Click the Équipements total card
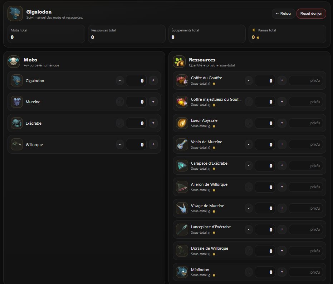333x284 pixels. tap(207, 34)
